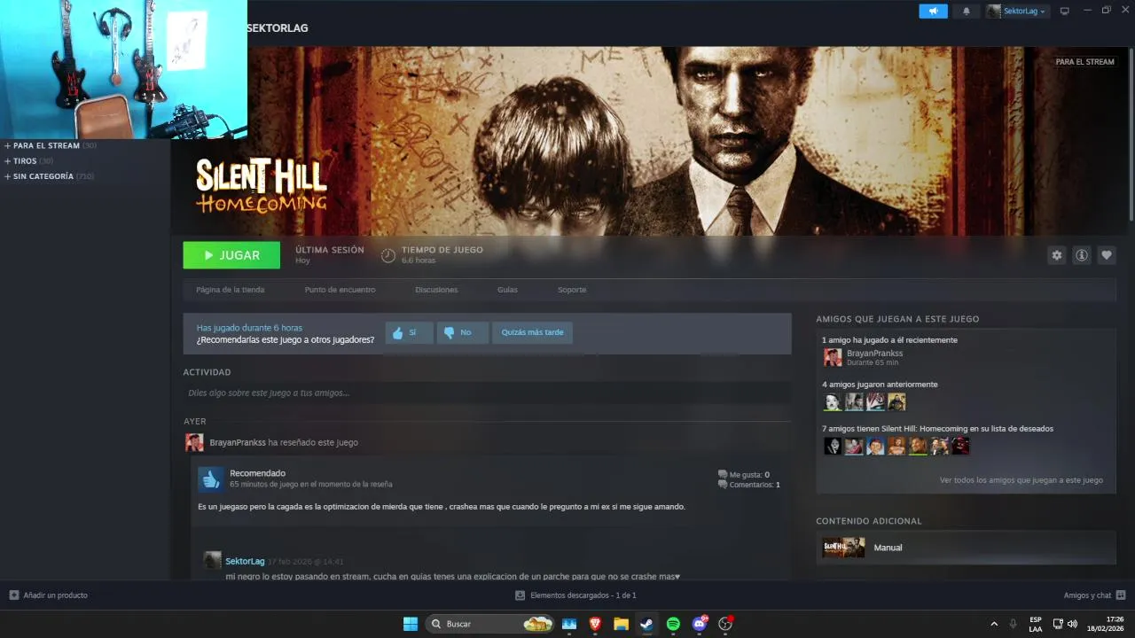Choose No thumbs down for recommendation
The image size is (1135, 638).
(462, 332)
